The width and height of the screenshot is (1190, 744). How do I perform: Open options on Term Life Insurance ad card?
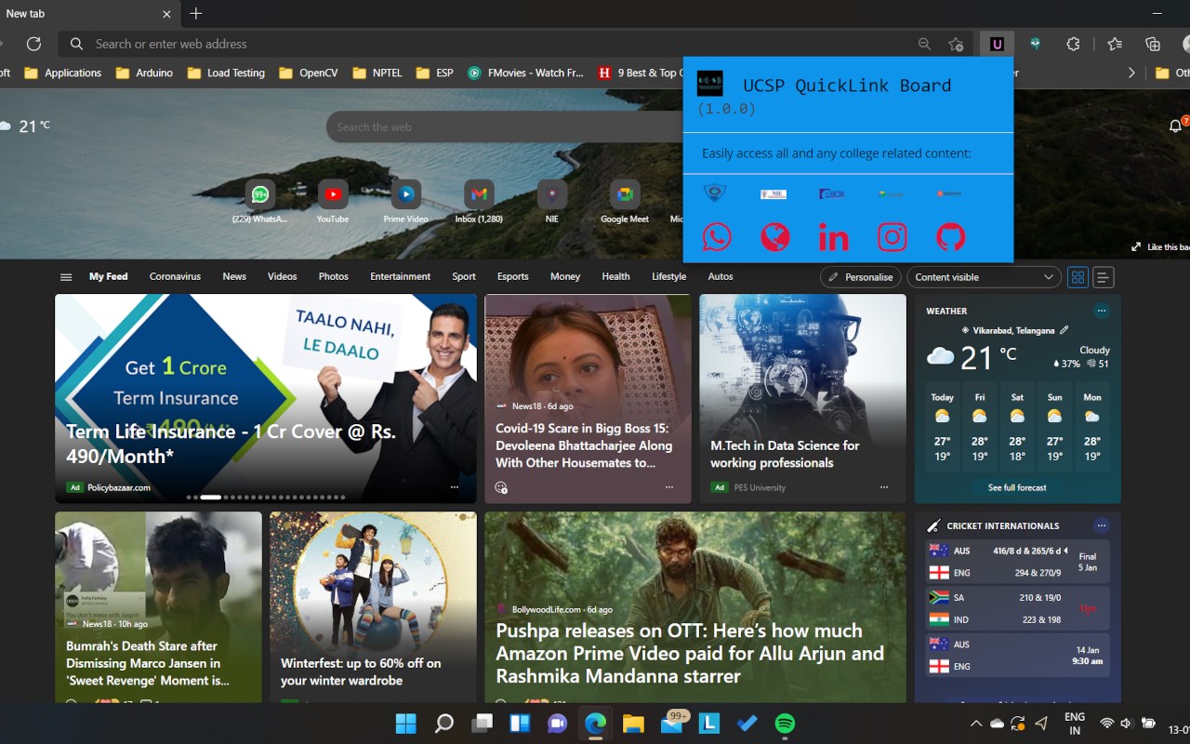point(455,487)
